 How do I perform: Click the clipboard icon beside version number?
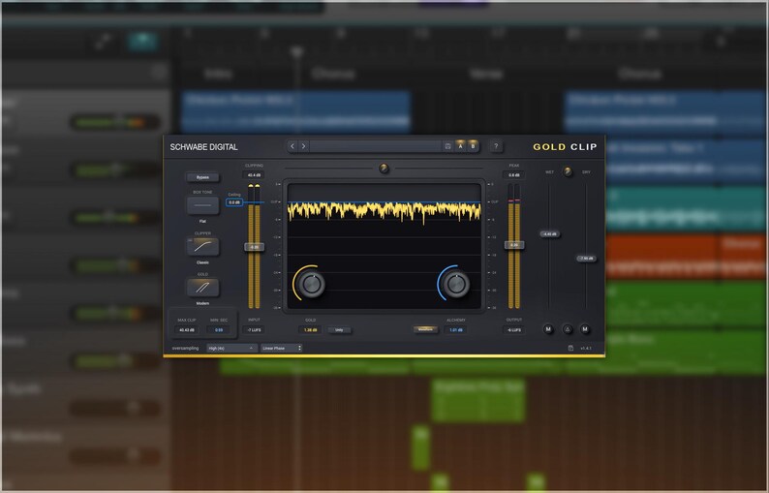coord(570,348)
